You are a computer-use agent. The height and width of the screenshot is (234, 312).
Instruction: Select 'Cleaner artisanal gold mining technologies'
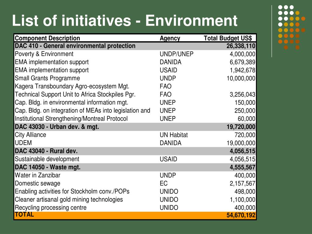[69, 199]
